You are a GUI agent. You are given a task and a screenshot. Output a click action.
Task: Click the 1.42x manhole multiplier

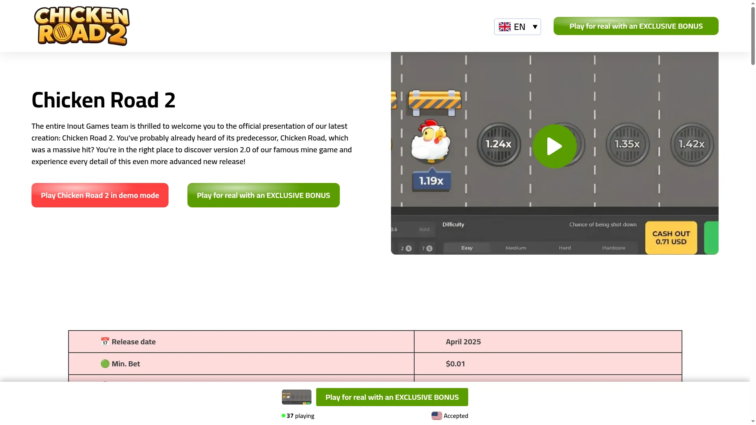click(692, 144)
